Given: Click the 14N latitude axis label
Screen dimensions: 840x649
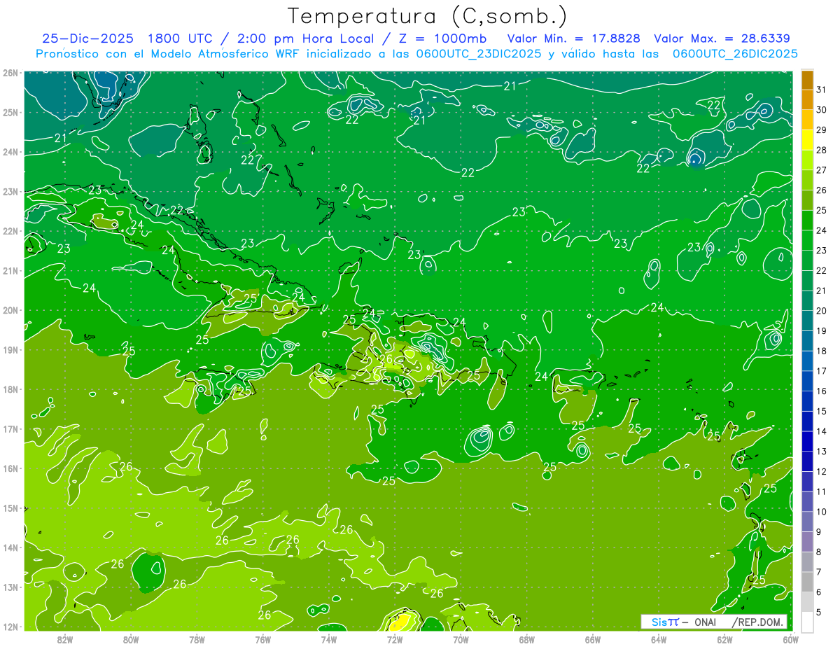Looking at the screenshot, I should [10, 547].
